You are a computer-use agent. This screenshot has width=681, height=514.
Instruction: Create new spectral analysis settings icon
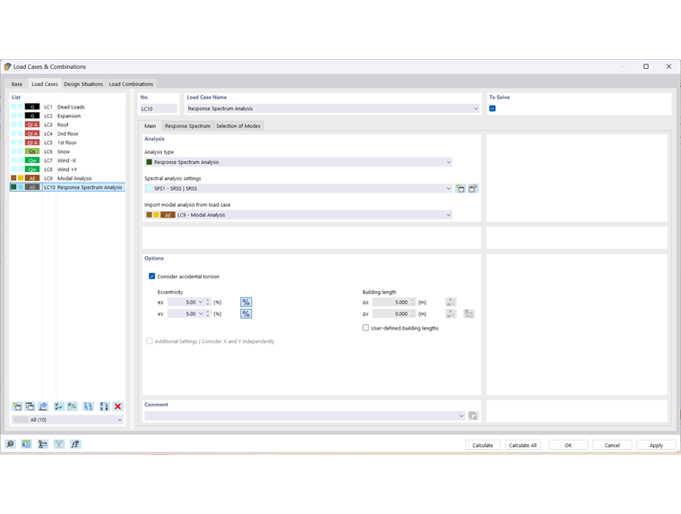click(x=461, y=188)
